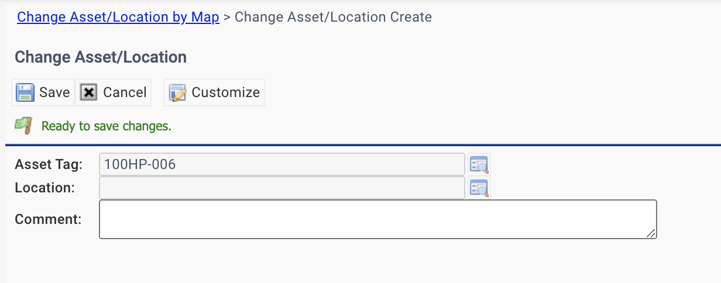Click the Cancel button label

coord(125,92)
